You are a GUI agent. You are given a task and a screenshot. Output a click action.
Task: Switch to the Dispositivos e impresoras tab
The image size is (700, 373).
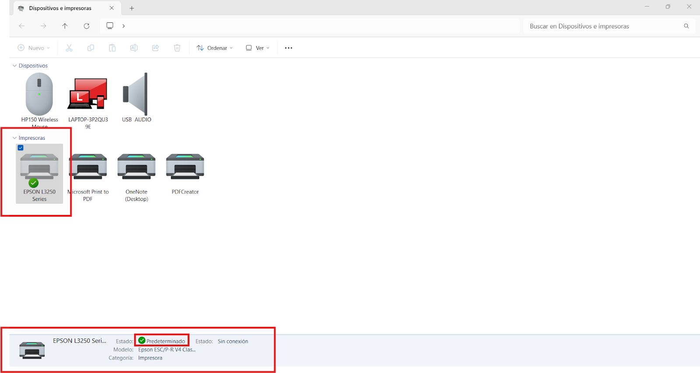(60, 8)
